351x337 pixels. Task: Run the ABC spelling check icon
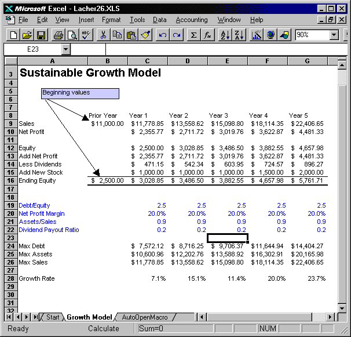(86, 35)
